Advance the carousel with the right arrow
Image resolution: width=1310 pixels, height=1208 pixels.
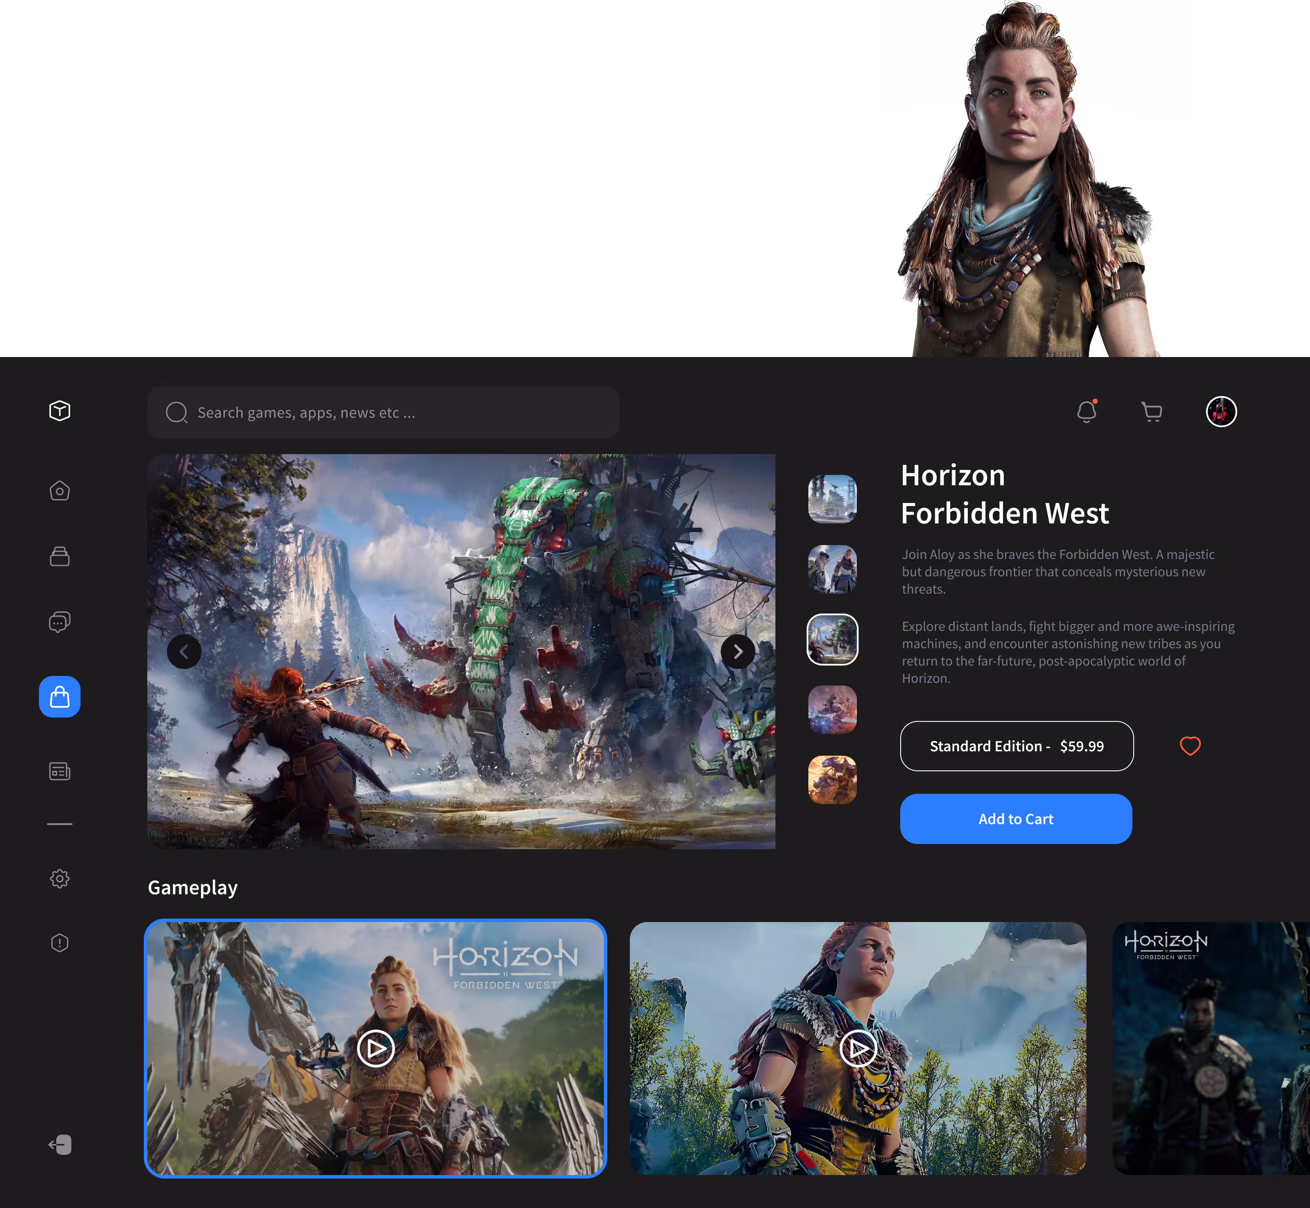click(738, 651)
